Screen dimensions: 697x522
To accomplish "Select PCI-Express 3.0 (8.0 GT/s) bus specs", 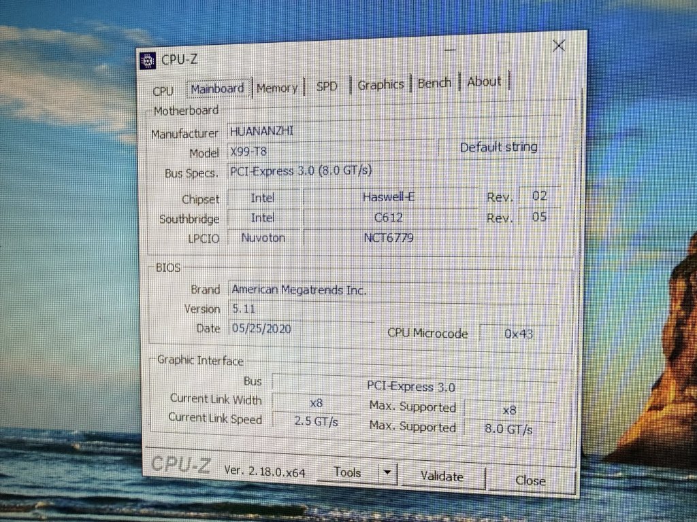I will click(x=393, y=169).
